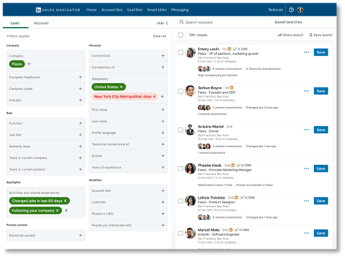The height and width of the screenshot is (258, 345).
Task: Tick the select-all results checkbox
Action: [x=180, y=35]
